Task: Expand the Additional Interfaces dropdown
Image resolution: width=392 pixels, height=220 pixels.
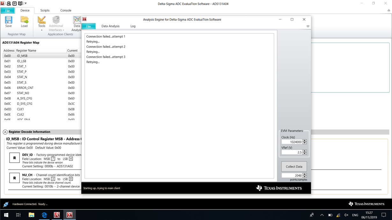Action: (63, 30)
